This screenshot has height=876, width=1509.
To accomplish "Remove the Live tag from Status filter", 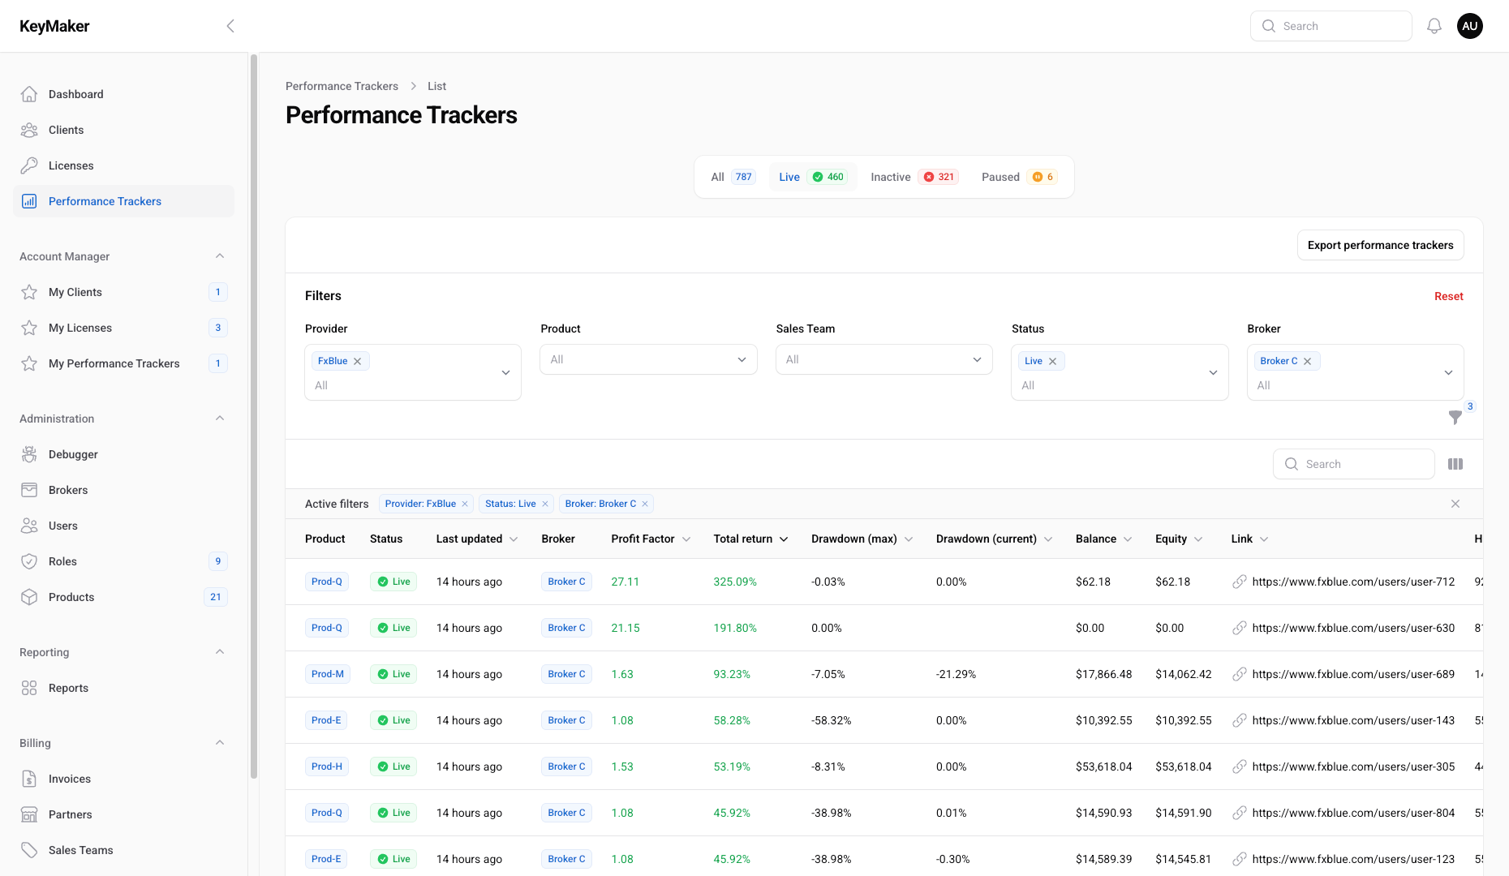I will 1052,361.
